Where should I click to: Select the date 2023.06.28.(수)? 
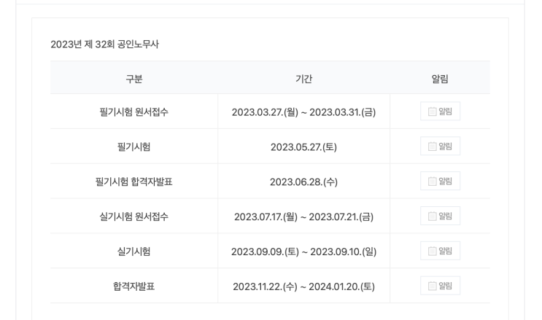point(303,182)
